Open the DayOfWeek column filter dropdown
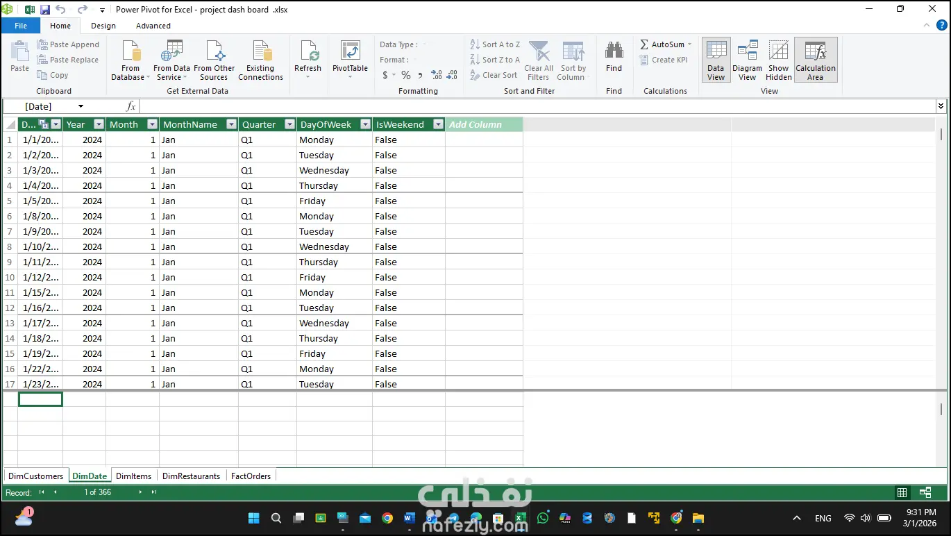The image size is (951, 536). coord(365,124)
